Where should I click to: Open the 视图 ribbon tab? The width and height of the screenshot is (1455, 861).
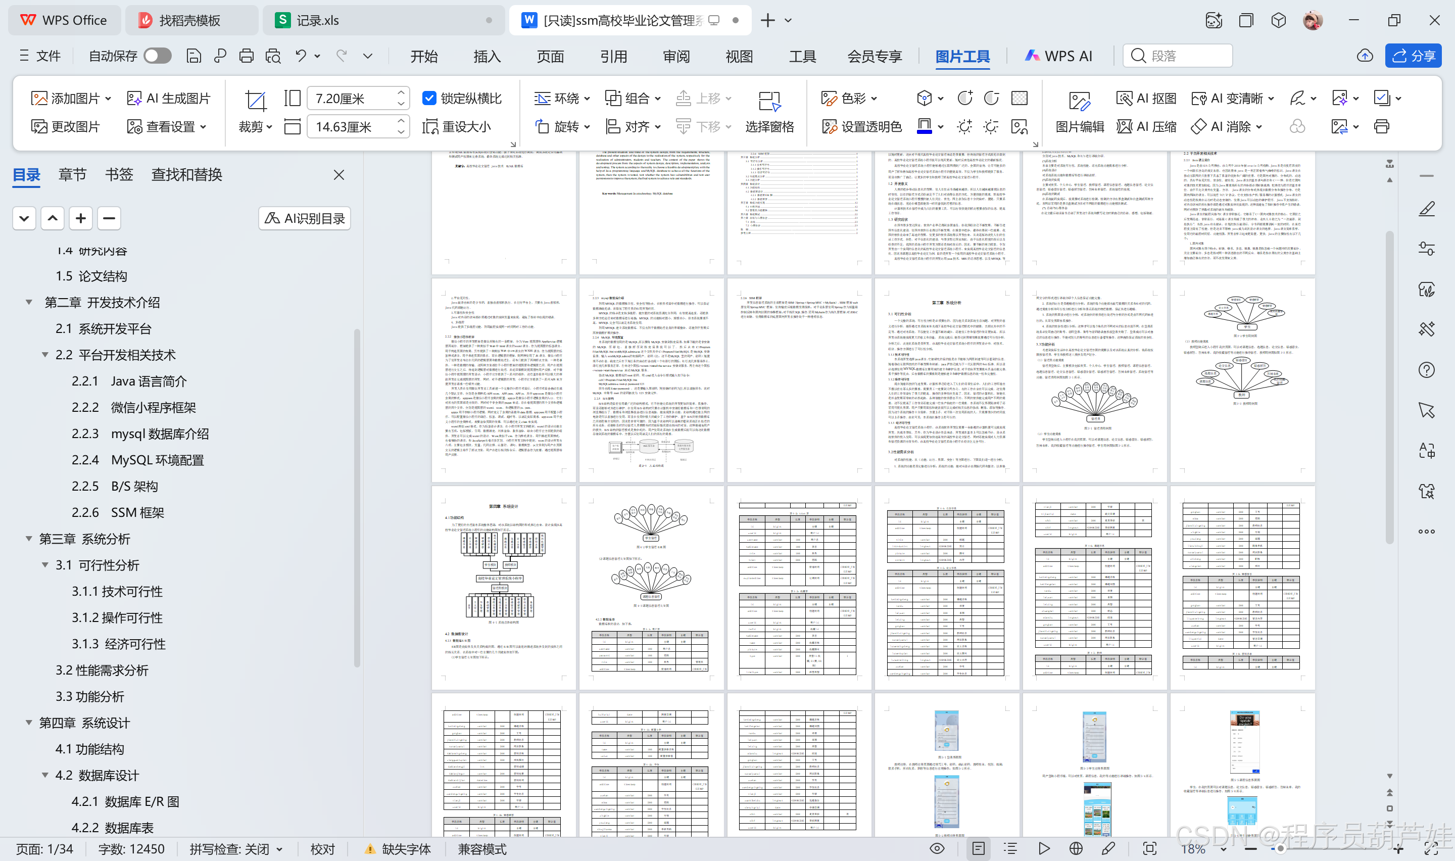[740, 56]
